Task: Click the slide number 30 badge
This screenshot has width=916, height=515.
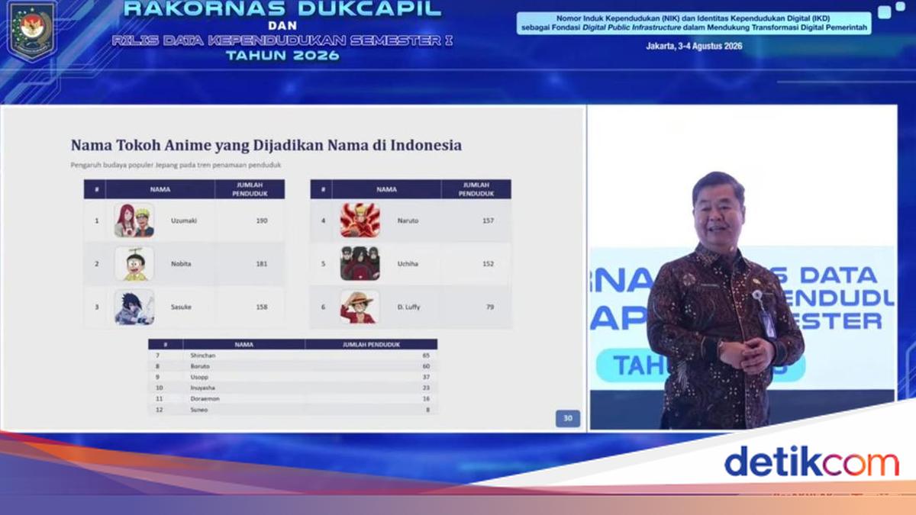Action: 567,418
